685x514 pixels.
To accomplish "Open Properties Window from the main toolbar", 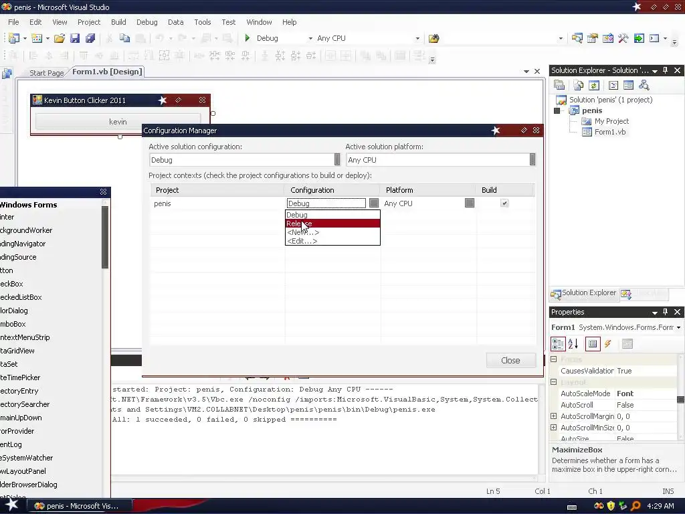I will [x=593, y=38].
